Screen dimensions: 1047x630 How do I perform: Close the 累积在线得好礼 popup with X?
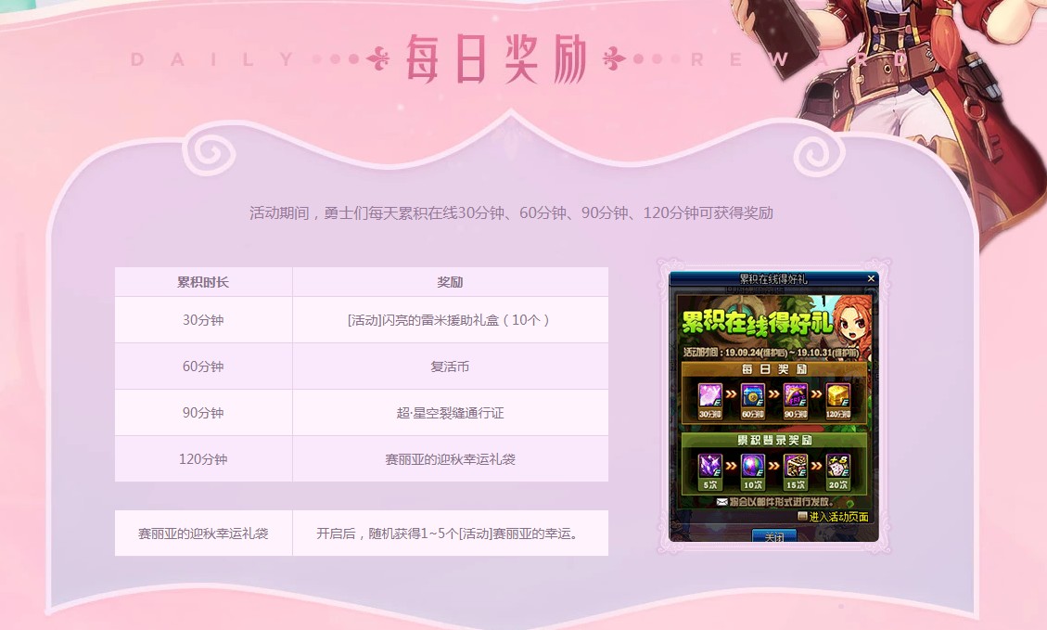[x=871, y=278]
